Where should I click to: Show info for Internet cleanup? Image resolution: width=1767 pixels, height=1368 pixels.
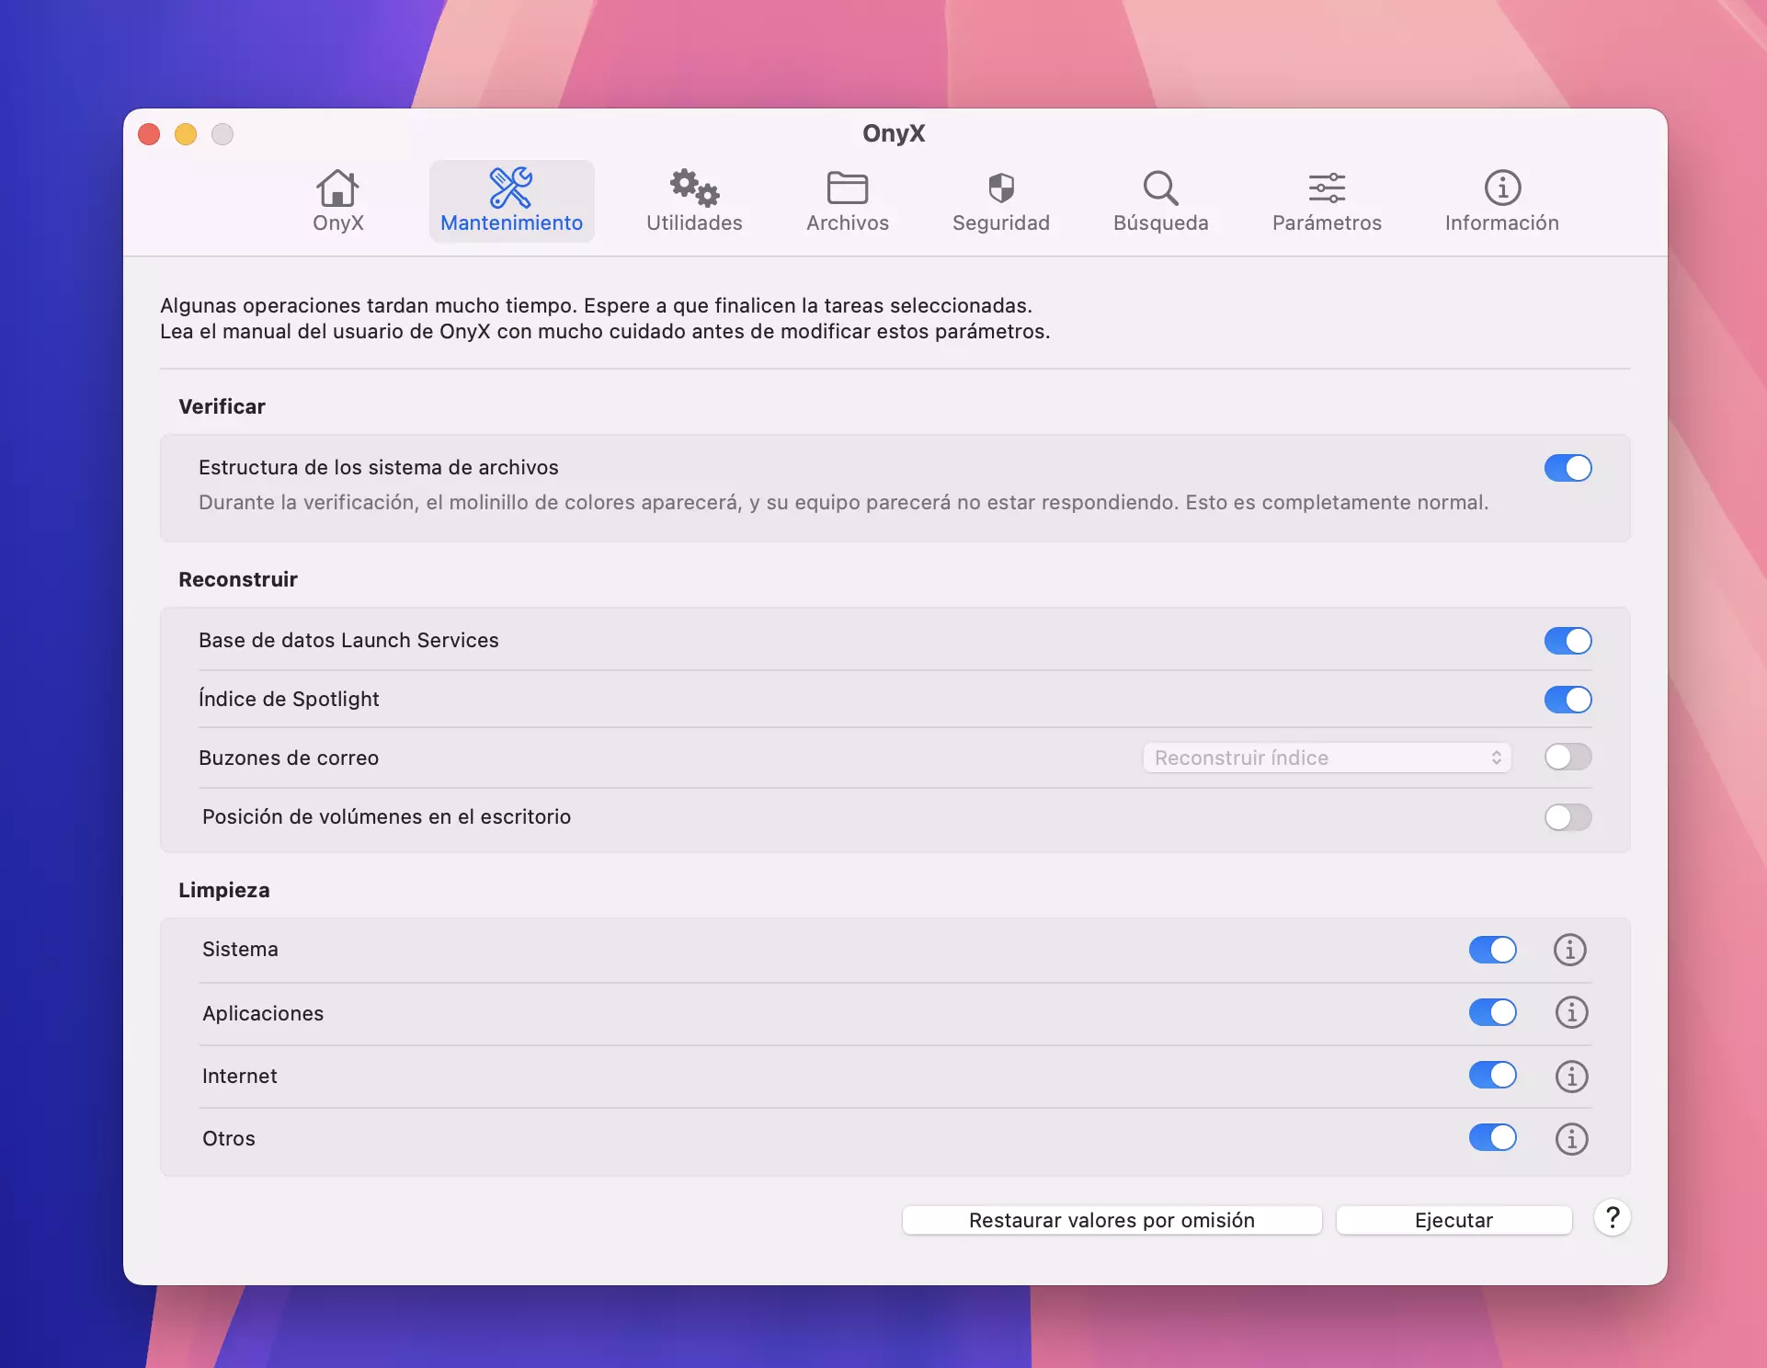1571,1076
